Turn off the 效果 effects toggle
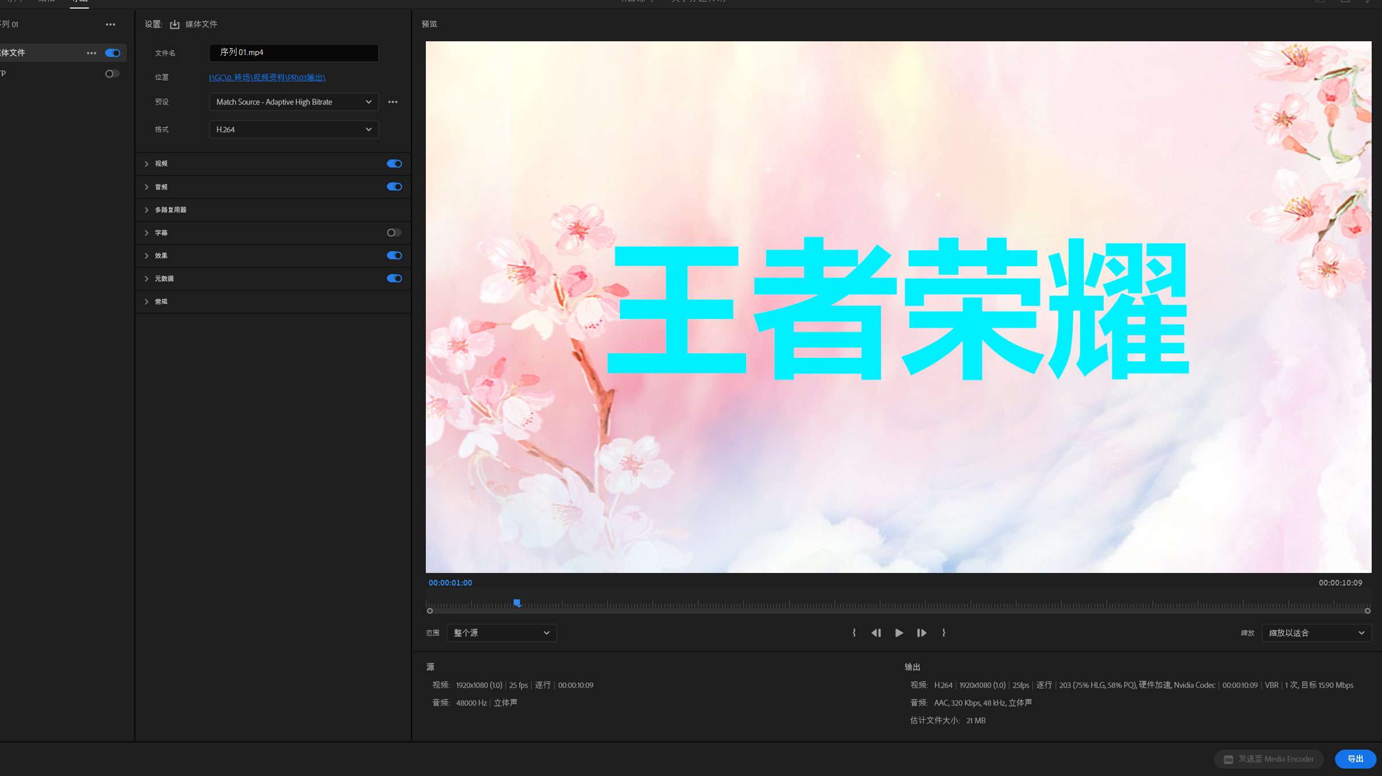This screenshot has height=776, width=1382. click(394, 255)
